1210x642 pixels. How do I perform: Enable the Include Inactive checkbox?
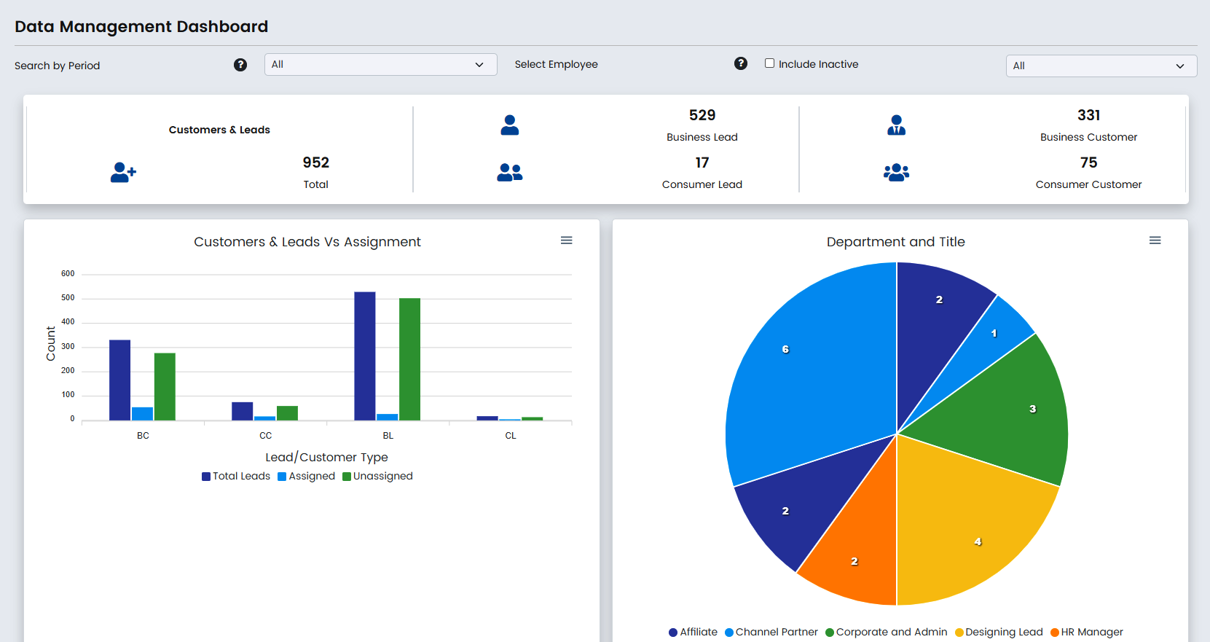coord(769,63)
